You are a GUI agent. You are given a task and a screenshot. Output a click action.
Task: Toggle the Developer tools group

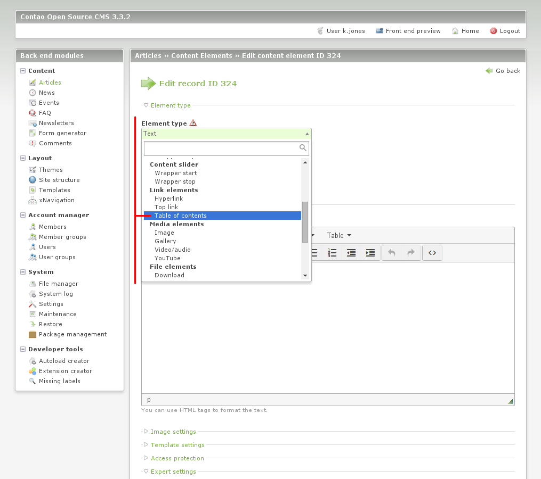click(23, 349)
